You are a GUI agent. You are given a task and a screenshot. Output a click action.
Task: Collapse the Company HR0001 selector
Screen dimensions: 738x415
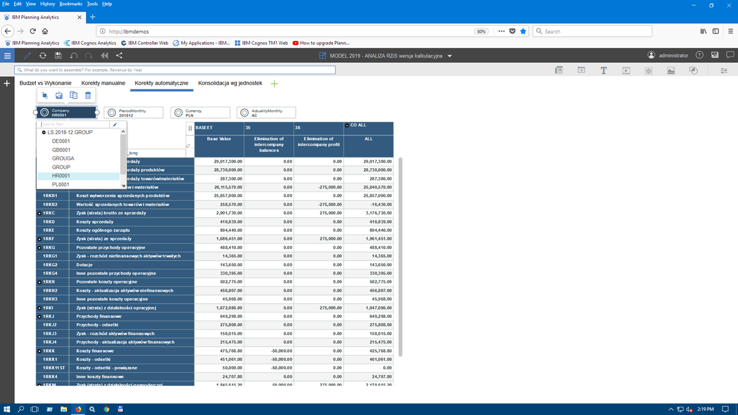click(x=66, y=112)
